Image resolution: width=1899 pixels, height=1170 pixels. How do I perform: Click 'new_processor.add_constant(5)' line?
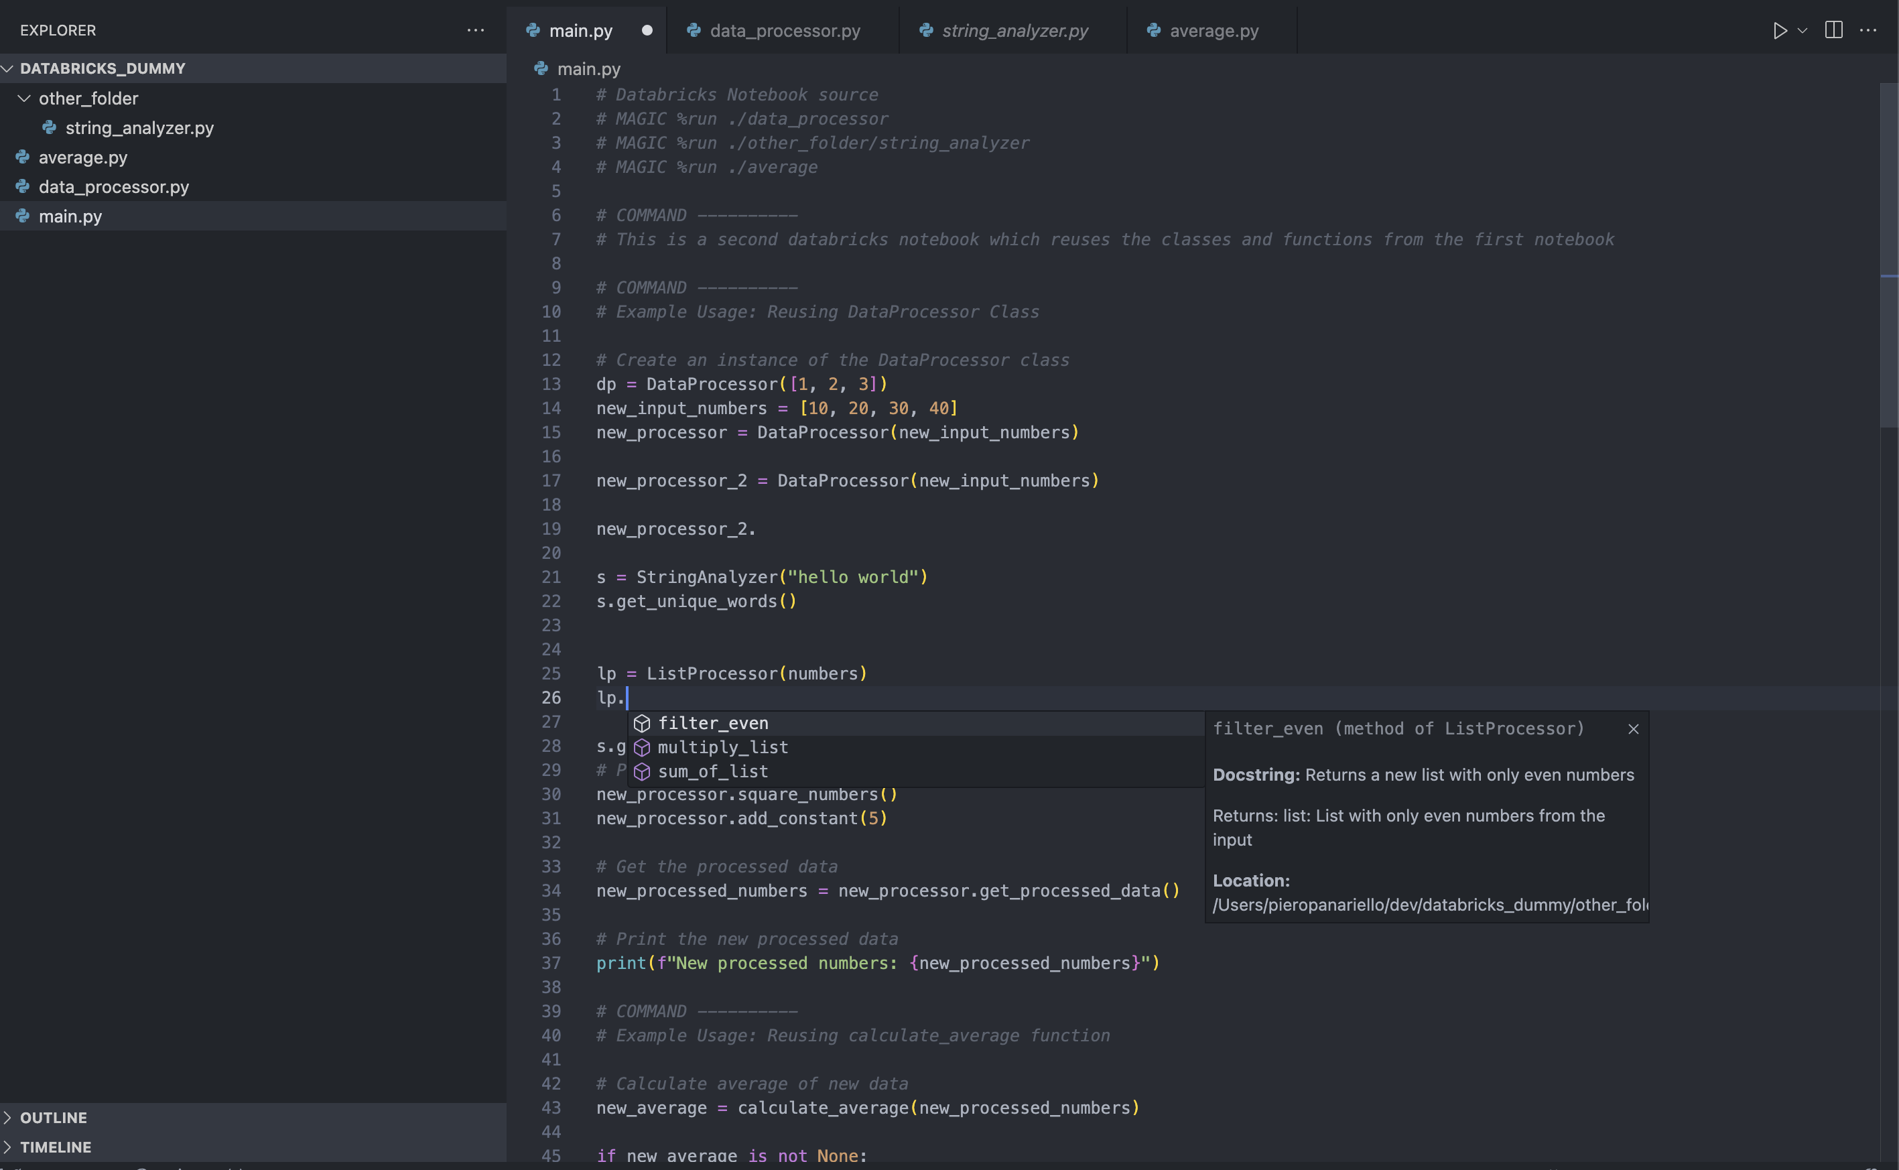[741, 818]
